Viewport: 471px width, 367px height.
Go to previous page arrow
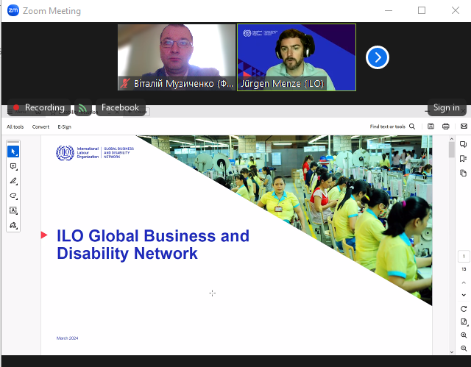[464, 282]
